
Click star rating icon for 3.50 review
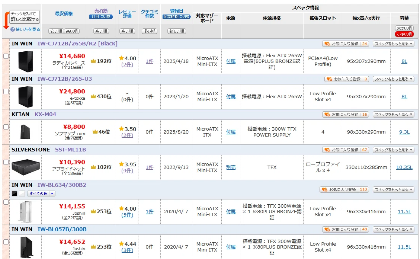tap(121, 129)
